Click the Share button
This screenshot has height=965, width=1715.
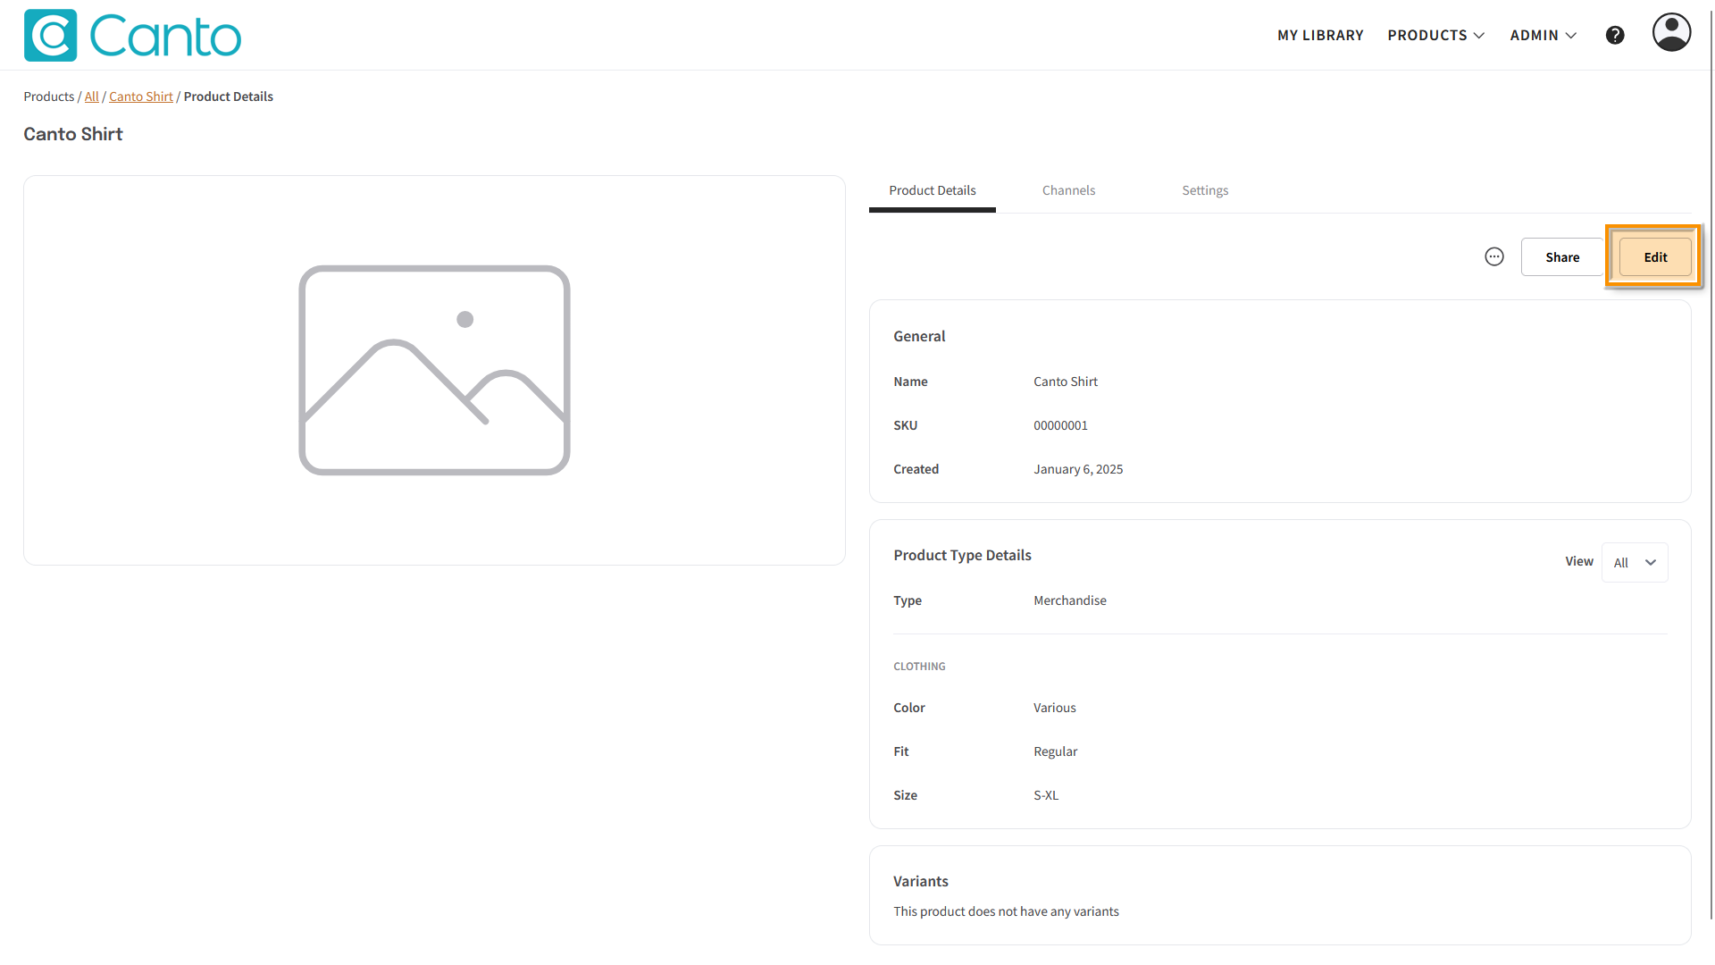click(1562, 257)
